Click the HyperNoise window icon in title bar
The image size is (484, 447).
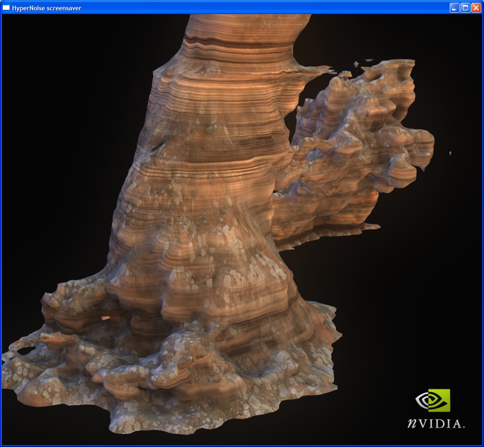pos(7,7)
